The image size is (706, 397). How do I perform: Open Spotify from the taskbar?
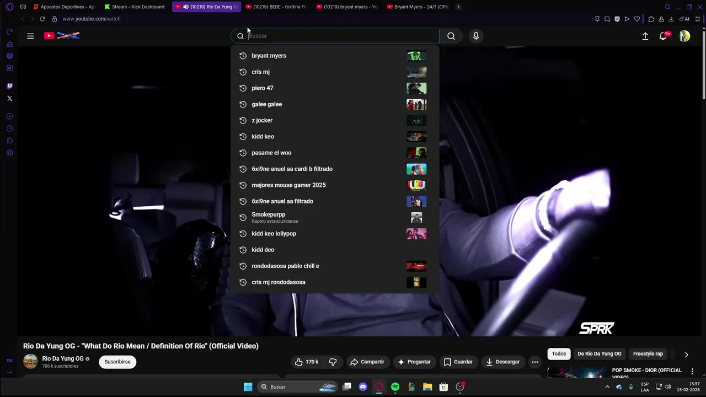pos(395,387)
